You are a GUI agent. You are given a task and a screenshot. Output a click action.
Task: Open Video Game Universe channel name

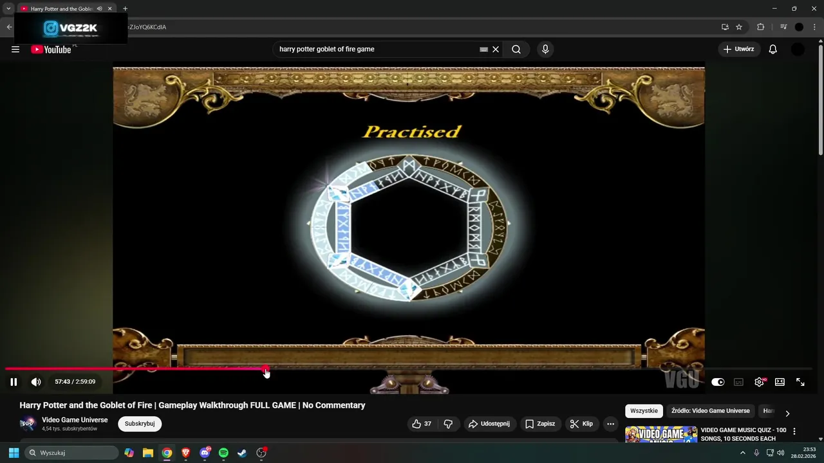(x=75, y=420)
